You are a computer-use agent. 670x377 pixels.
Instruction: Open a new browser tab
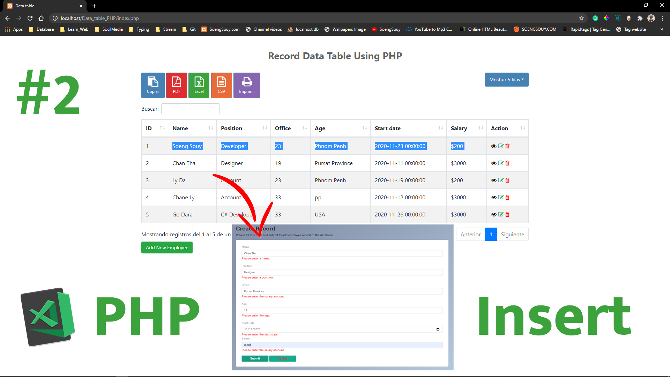coord(94,6)
